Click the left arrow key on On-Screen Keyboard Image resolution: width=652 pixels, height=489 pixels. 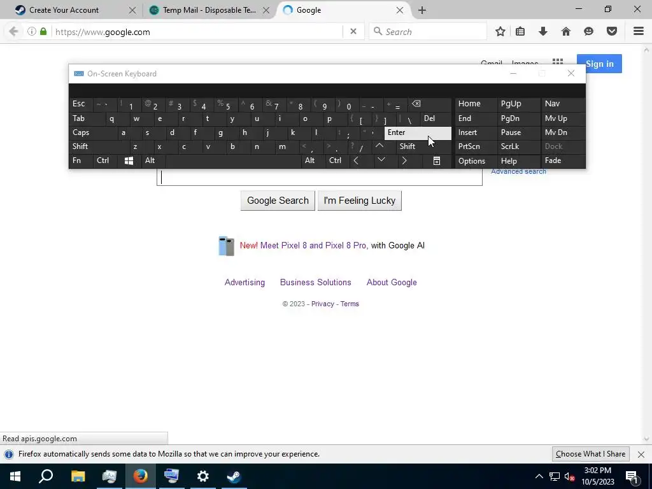356,160
